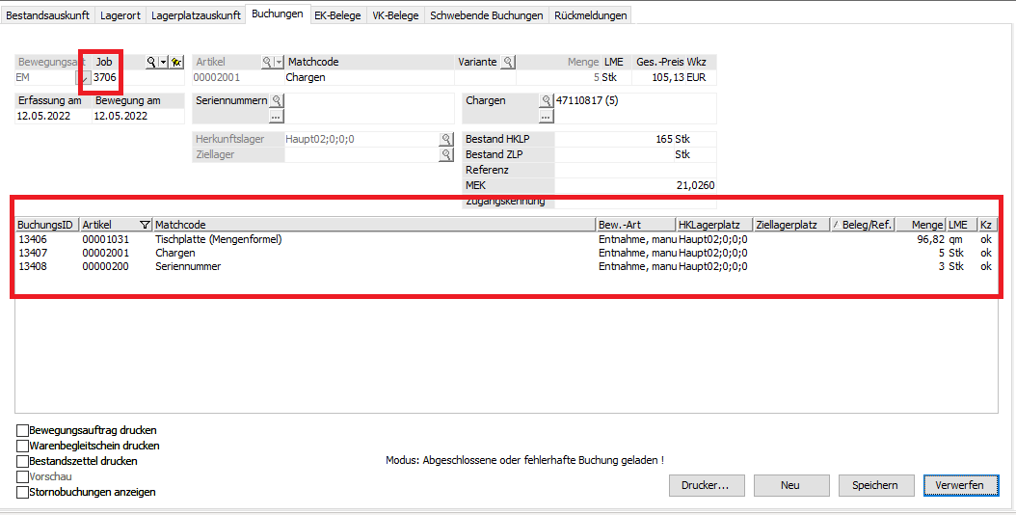Click the Seriennummern magnifier icon

276,100
